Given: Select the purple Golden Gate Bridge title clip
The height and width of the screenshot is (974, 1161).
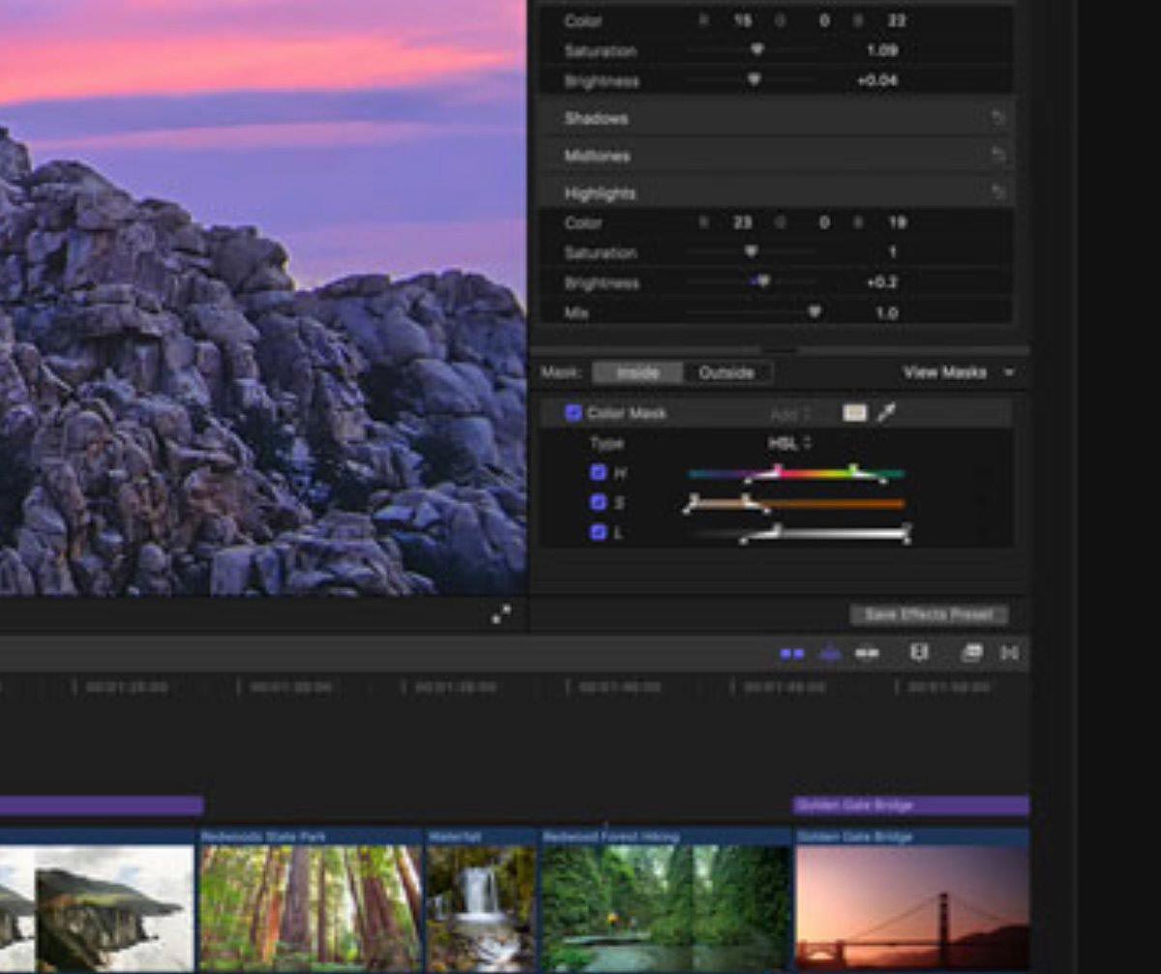Looking at the screenshot, I should 911,806.
